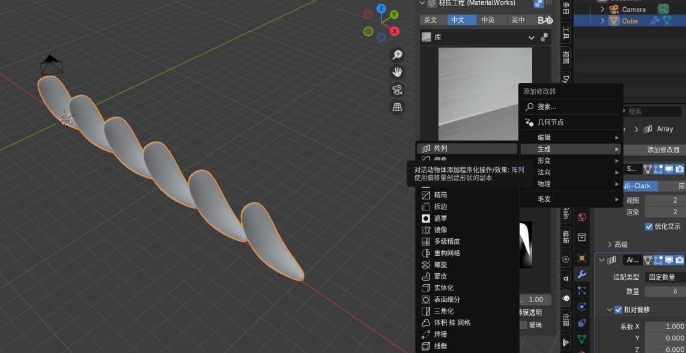Click the 数量 count field showing 6

pyautogui.click(x=666, y=292)
